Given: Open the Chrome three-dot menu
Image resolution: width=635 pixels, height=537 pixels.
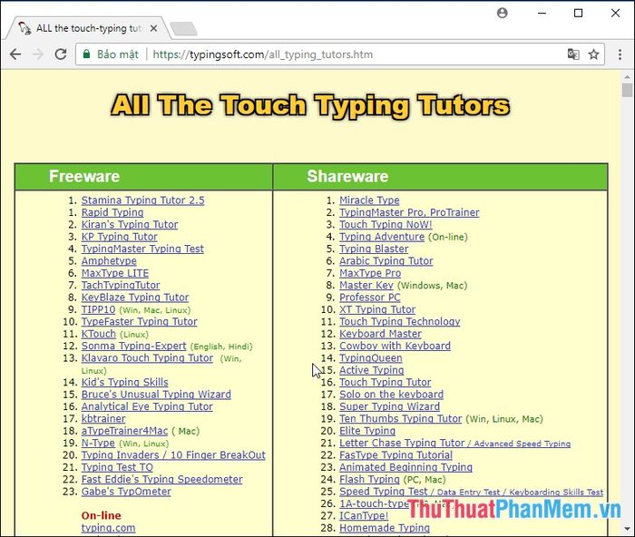Looking at the screenshot, I should coord(620,54).
